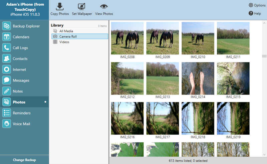Click the Set Wallpaper label
The height and width of the screenshot is (164, 267).
coord(82,14)
